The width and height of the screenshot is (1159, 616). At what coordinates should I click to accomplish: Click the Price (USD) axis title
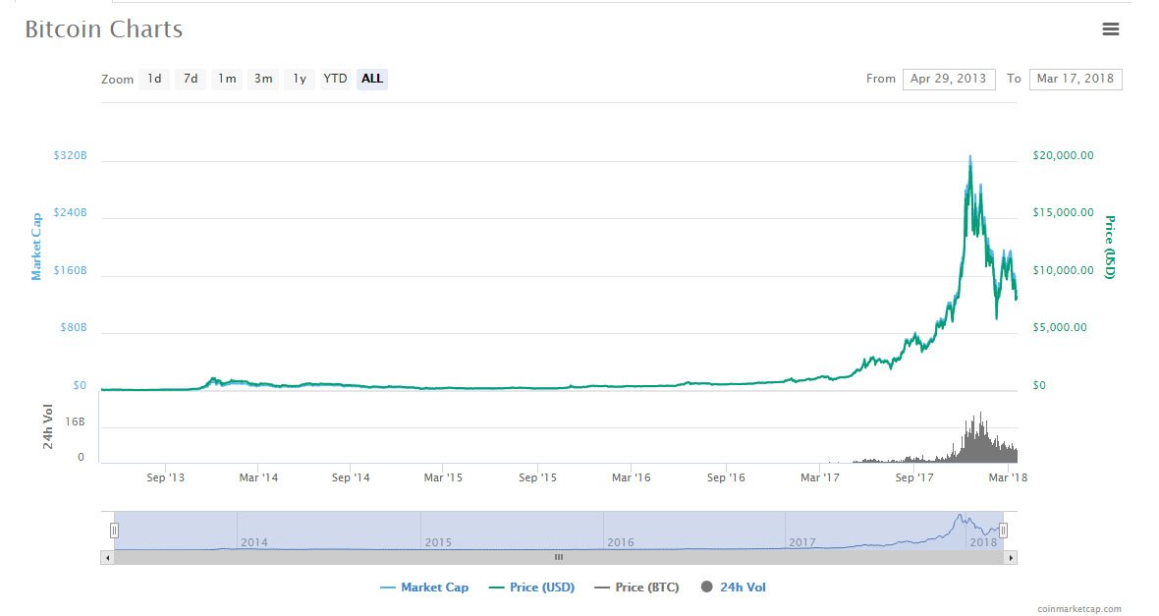tap(1110, 247)
